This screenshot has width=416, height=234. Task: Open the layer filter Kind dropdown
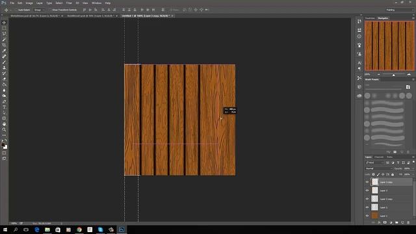click(x=375, y=162)
